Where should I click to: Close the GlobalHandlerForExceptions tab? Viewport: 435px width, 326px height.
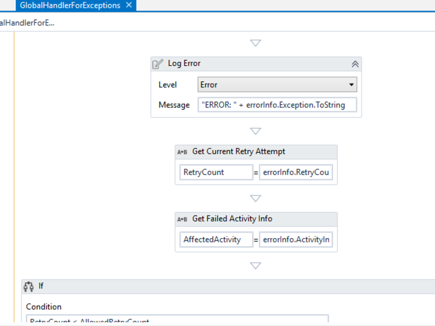[x=129, y=5]
